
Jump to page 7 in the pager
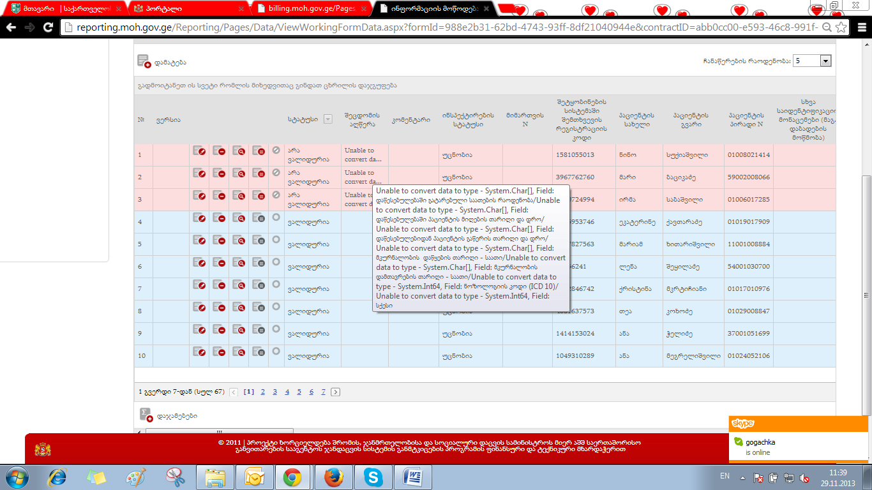point(324,392)
